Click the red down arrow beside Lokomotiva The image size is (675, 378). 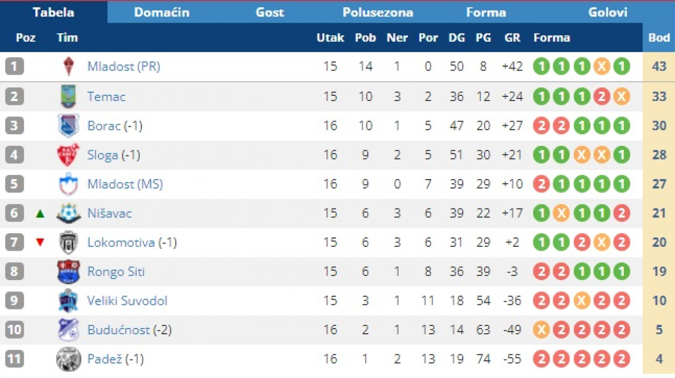pos(40,243)
